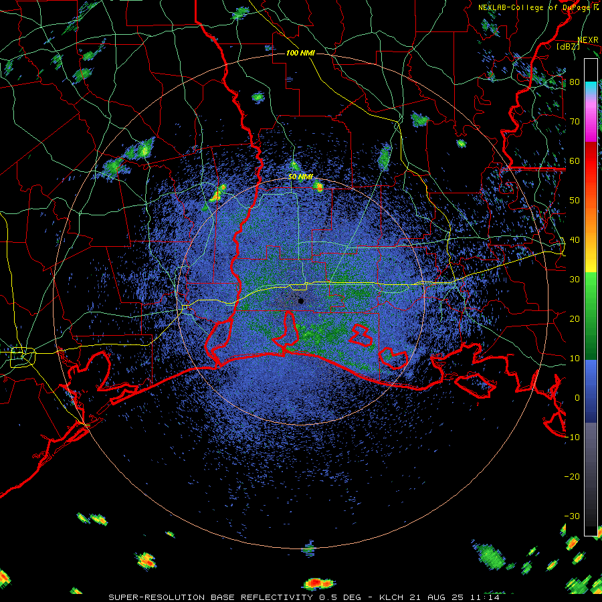602x602 pixels.
Task: Click the 50 NMI range ring label
Action: pyautogui.click(x=300, y=177)
